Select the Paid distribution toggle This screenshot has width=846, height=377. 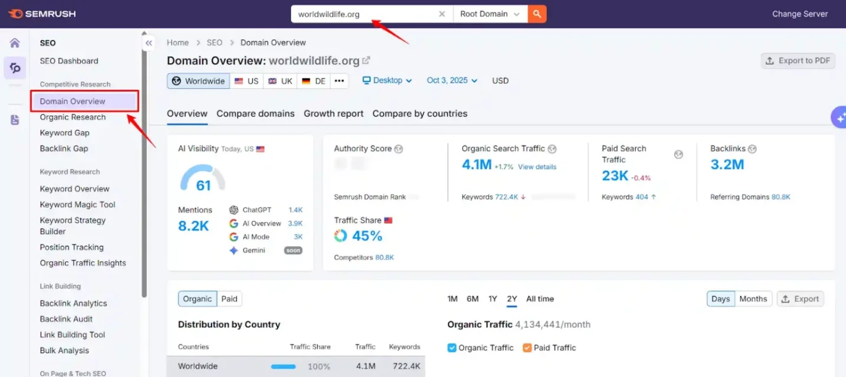229,299
